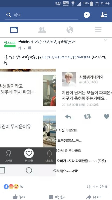
Task: Share the post via 공유하기
Action: [94, 197]
